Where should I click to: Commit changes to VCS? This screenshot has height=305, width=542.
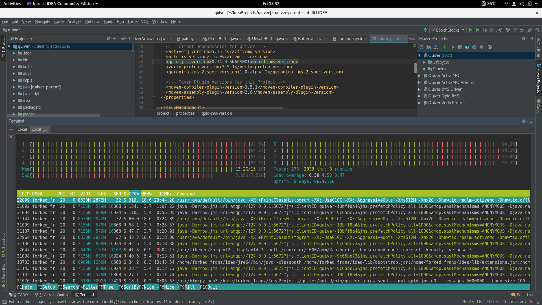pyautogui.click(x=508, y=30)
